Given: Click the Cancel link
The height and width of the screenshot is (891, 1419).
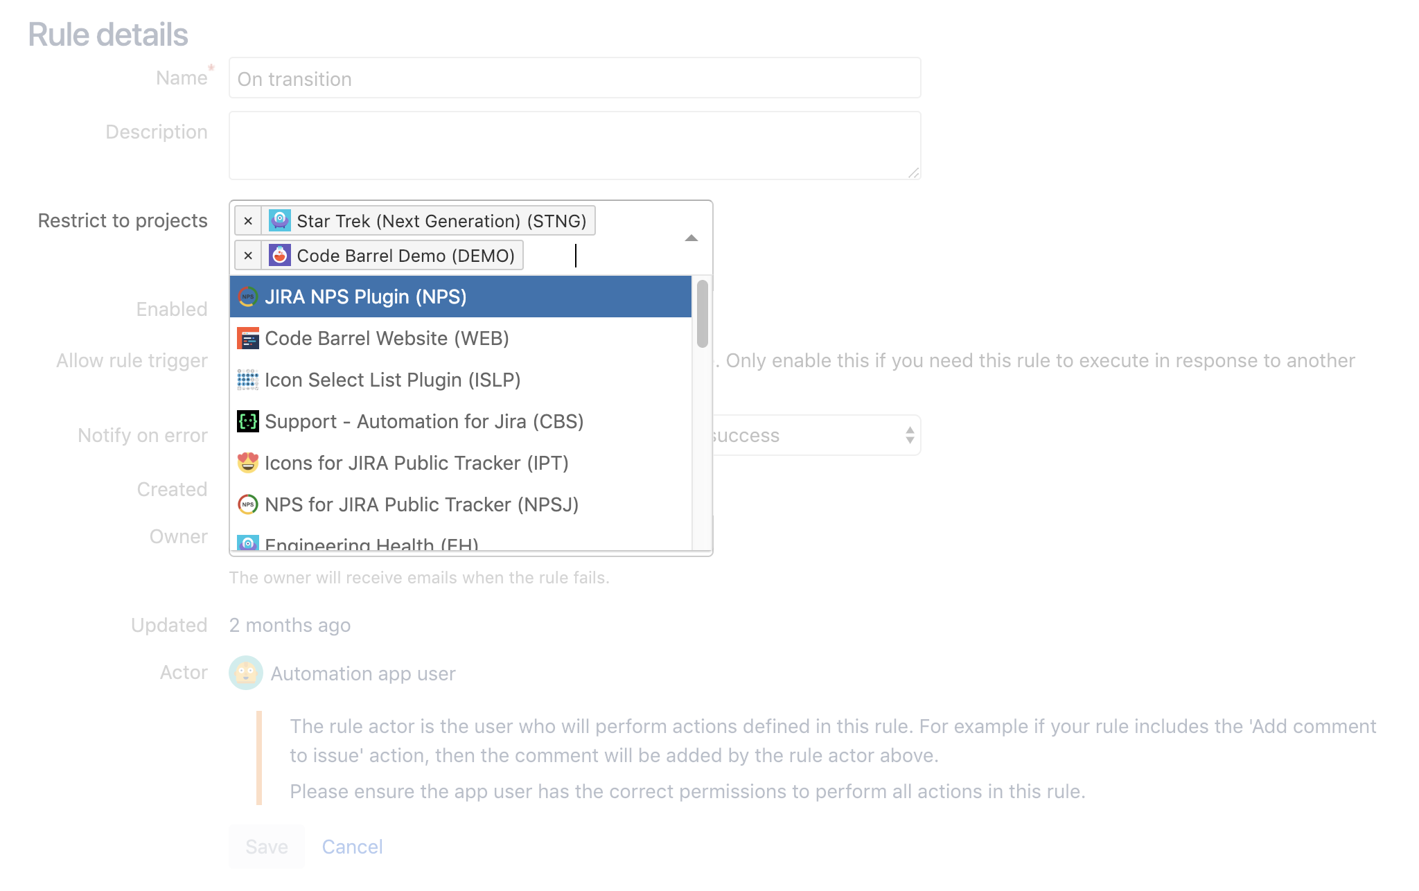Looking at the screenshot, I should tap(352, 847).
